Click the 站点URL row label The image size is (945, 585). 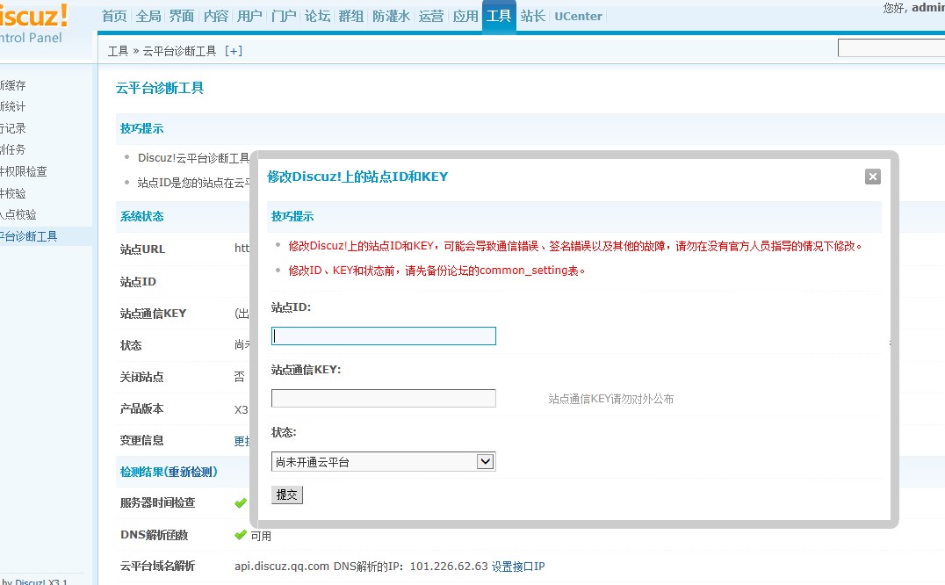tap(142, 249)
